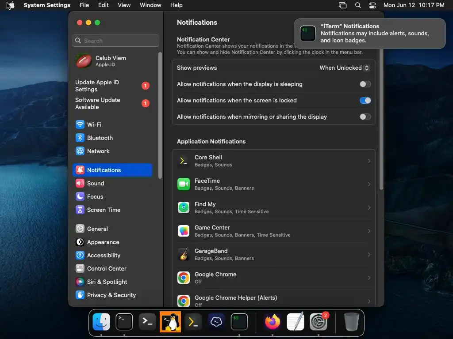Open the Linux penguin terminal Dock app
This screenshot has height=339, width=453.
[x=170, y=322]
